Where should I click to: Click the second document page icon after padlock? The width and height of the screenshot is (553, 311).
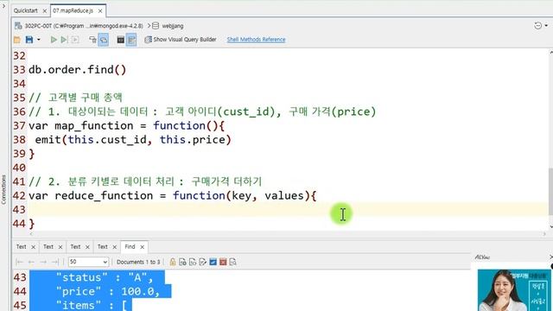click(193, 262)
